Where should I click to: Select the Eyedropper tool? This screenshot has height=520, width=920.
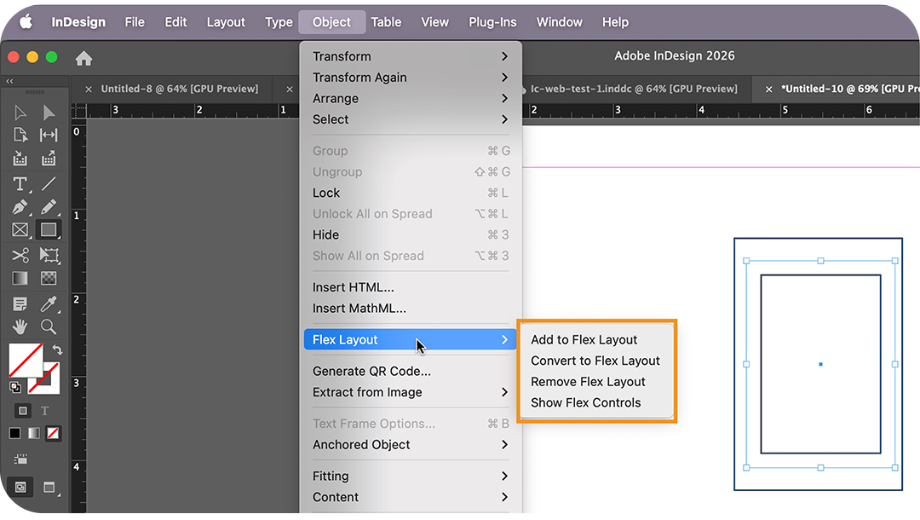(x=49, y=303)
